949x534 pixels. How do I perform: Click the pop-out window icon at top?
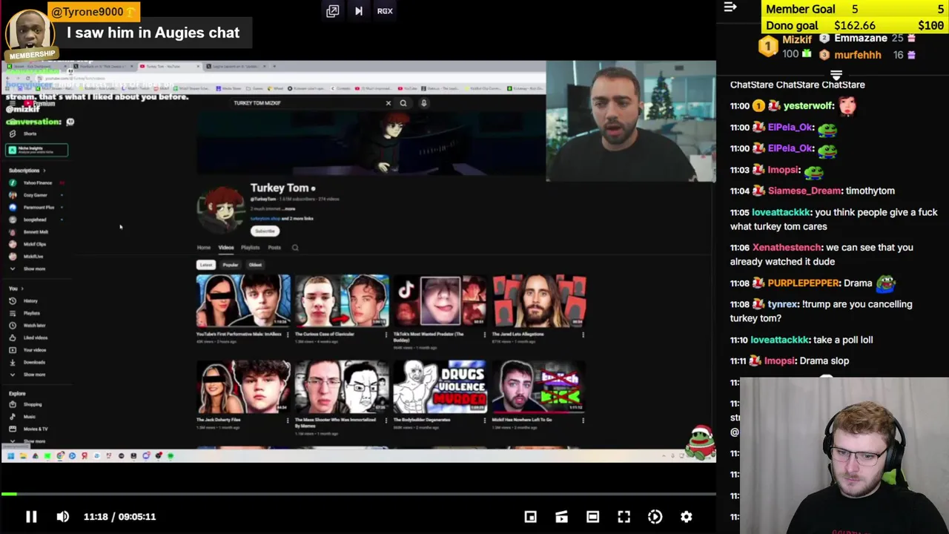click(332, 11)
